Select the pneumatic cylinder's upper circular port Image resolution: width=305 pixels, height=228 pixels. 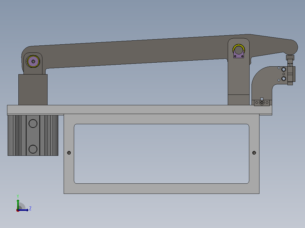coord(33,123)
